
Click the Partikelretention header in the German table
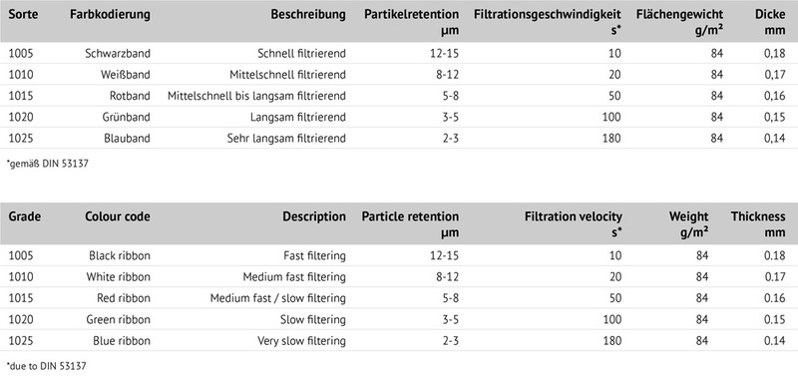pyautogui.click(x=411, y=22)
